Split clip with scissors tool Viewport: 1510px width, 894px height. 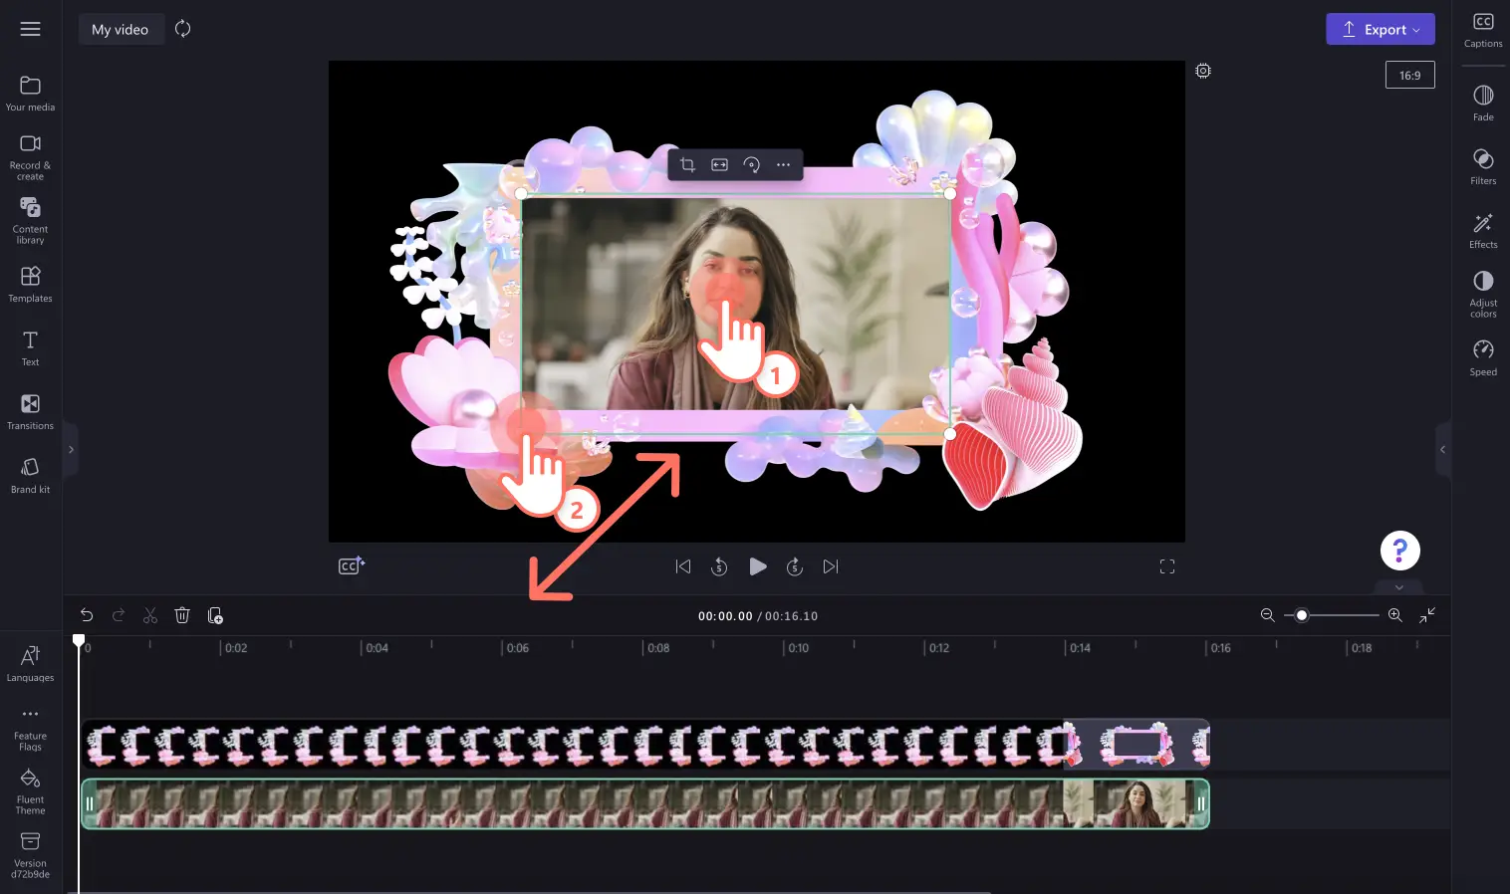[x=150, y=615]
